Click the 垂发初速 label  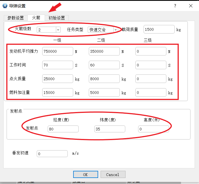20,153
